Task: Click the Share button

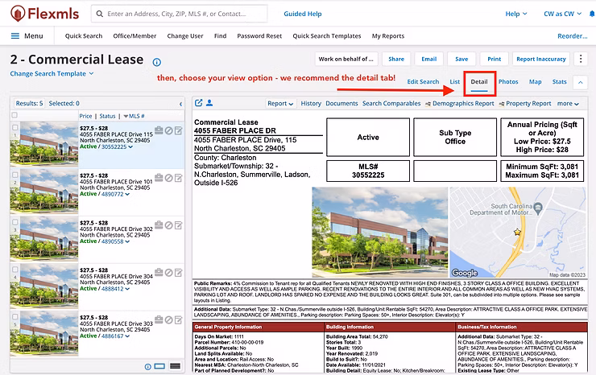Action: [396, 59]
